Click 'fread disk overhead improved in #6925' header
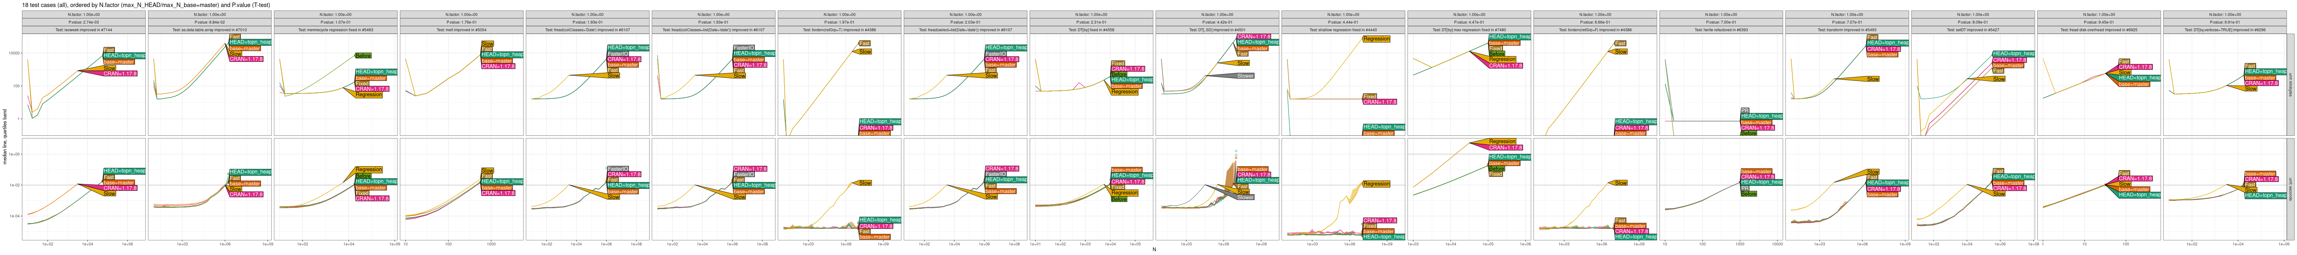 pyautogui.click(x=2098, y=29)
